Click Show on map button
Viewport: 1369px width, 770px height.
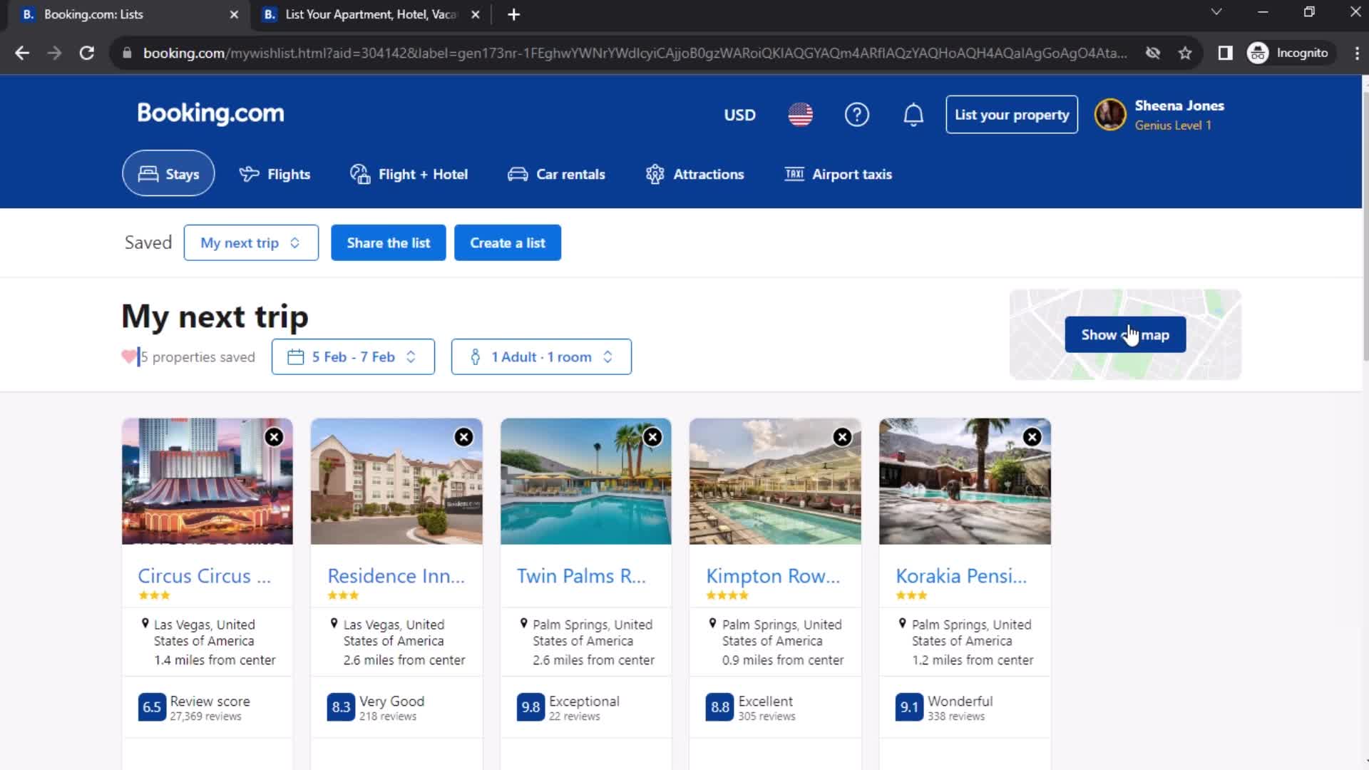(1125, 334)
